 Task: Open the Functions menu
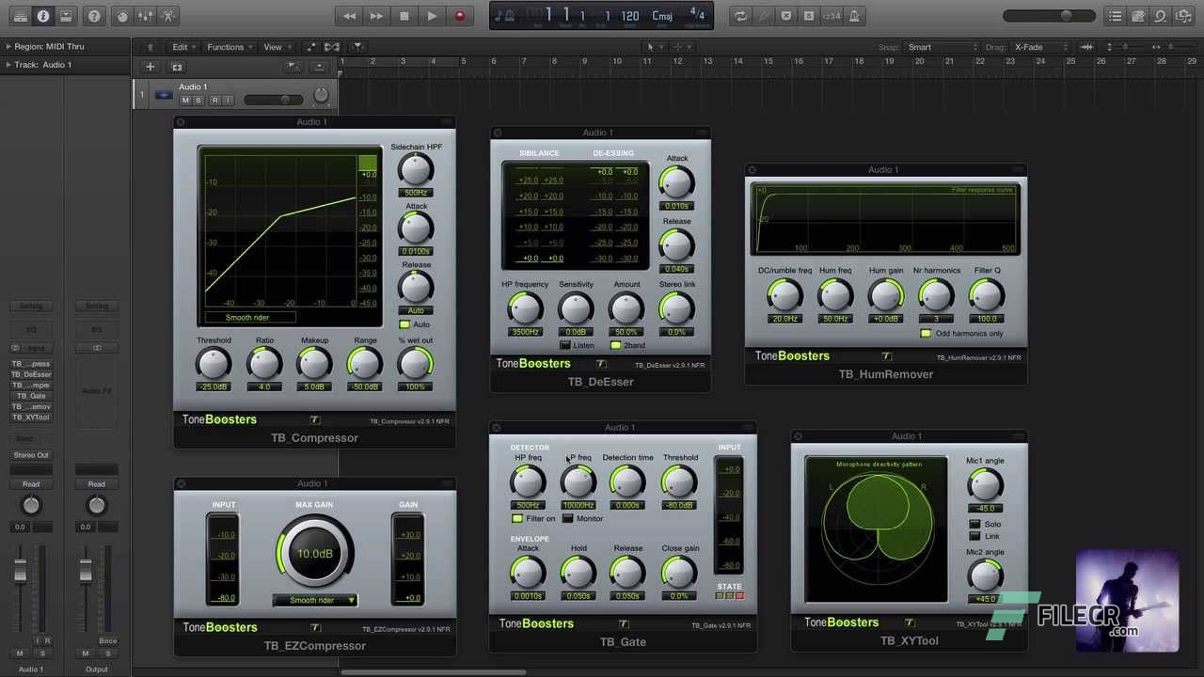[229, 47]
